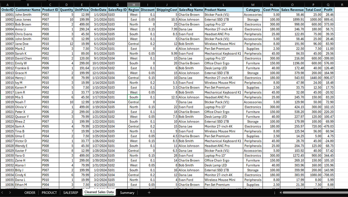Viewport: 348px width, 197px height.
Task: Click the Chris Evans customer cell
Action: [x=28, y=34]
